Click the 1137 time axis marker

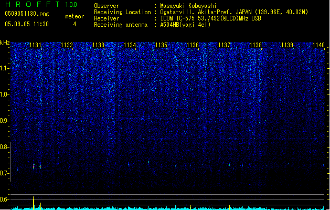pos(225,45)
